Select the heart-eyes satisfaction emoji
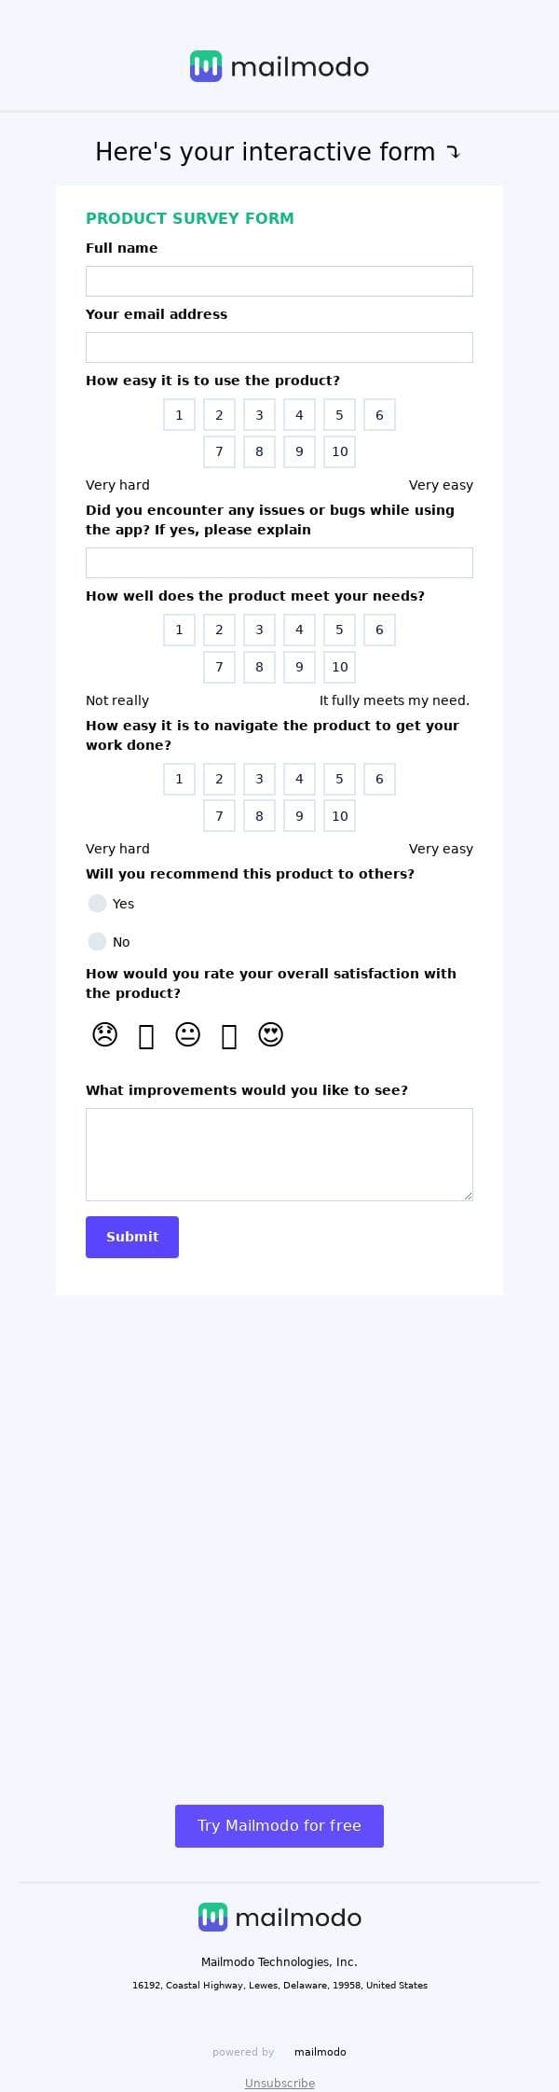Screen dimensions: 559x2092 (270, 1034)
